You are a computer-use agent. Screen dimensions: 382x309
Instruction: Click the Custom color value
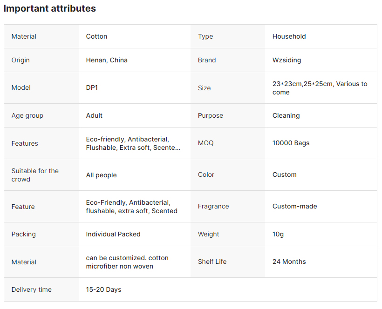284,175
